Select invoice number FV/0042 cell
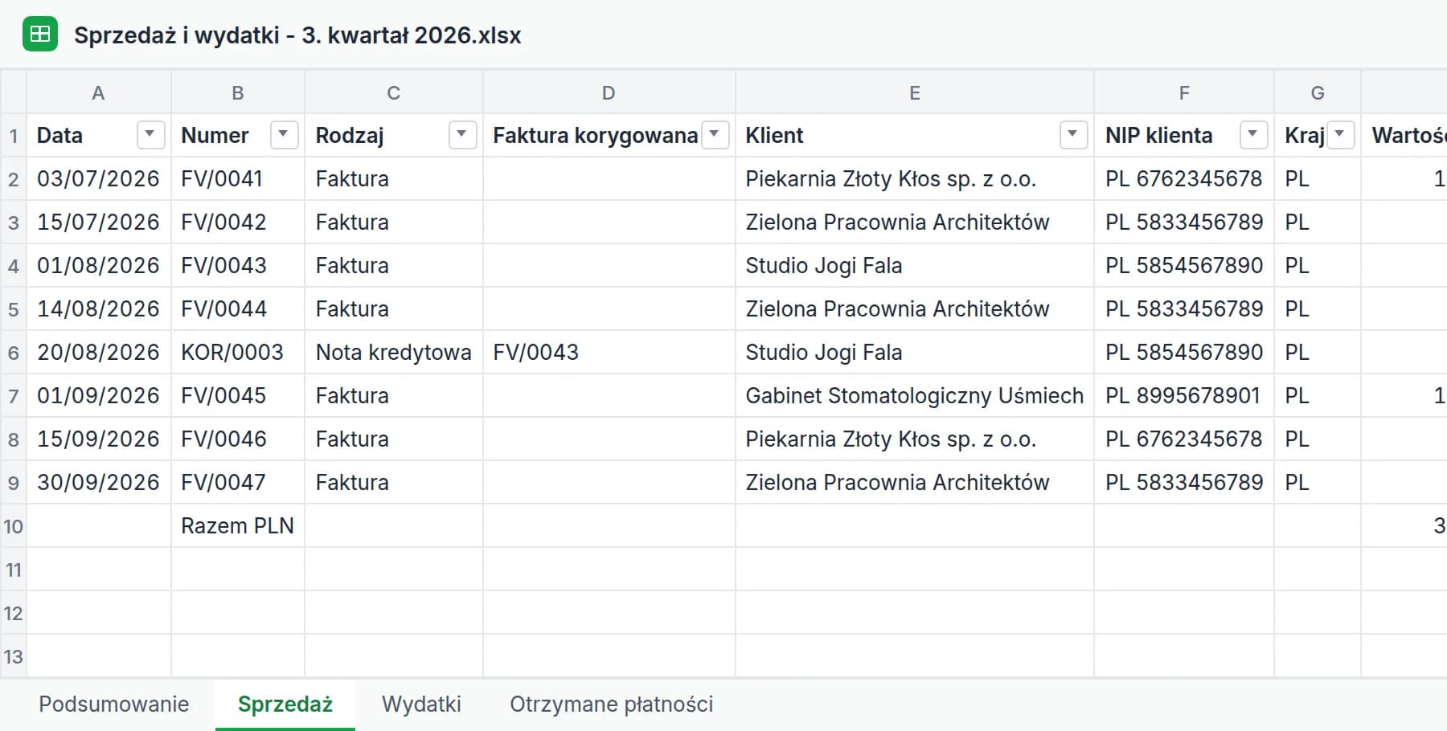 coord(238,222)
